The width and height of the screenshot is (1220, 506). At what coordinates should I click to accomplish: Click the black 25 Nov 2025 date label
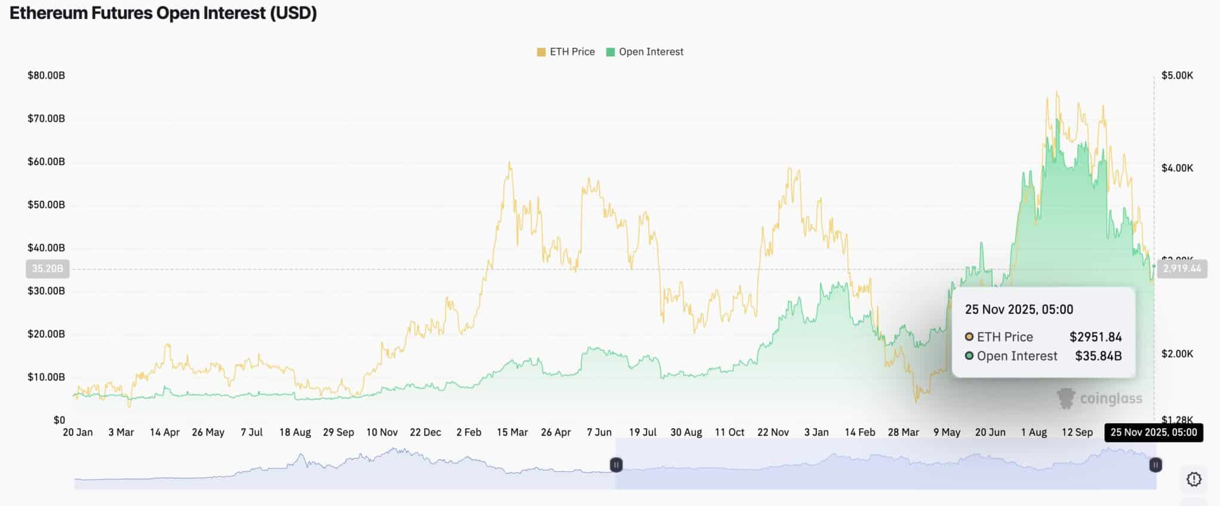point(1153,433)
